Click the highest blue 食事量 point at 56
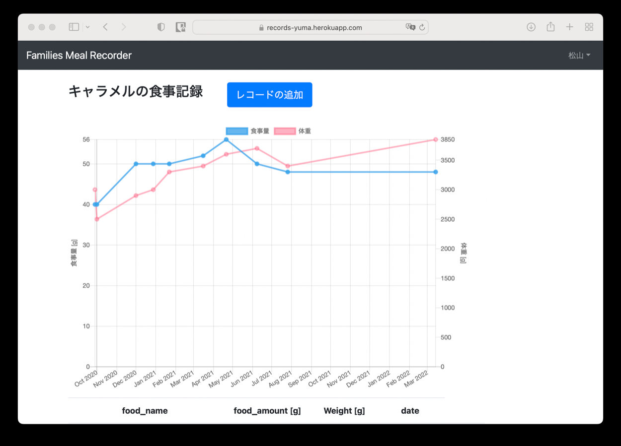Screen dimensions: 621x446 click(x=226, y=139)
